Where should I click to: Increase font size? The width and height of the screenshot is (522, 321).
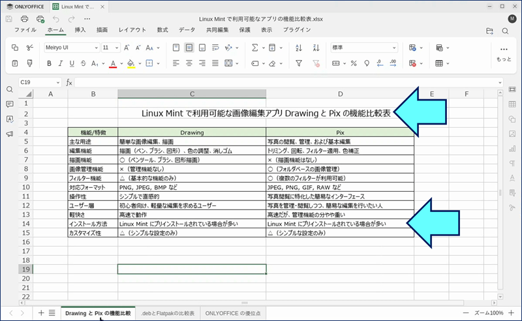tap(127, 48)
